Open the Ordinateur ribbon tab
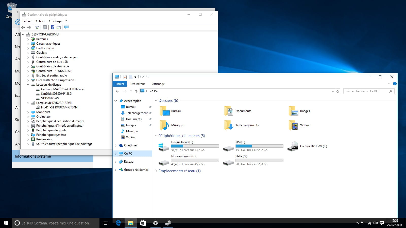Viewport: 406px width, 228px height. pyautogui.click(x=138, y=84)
